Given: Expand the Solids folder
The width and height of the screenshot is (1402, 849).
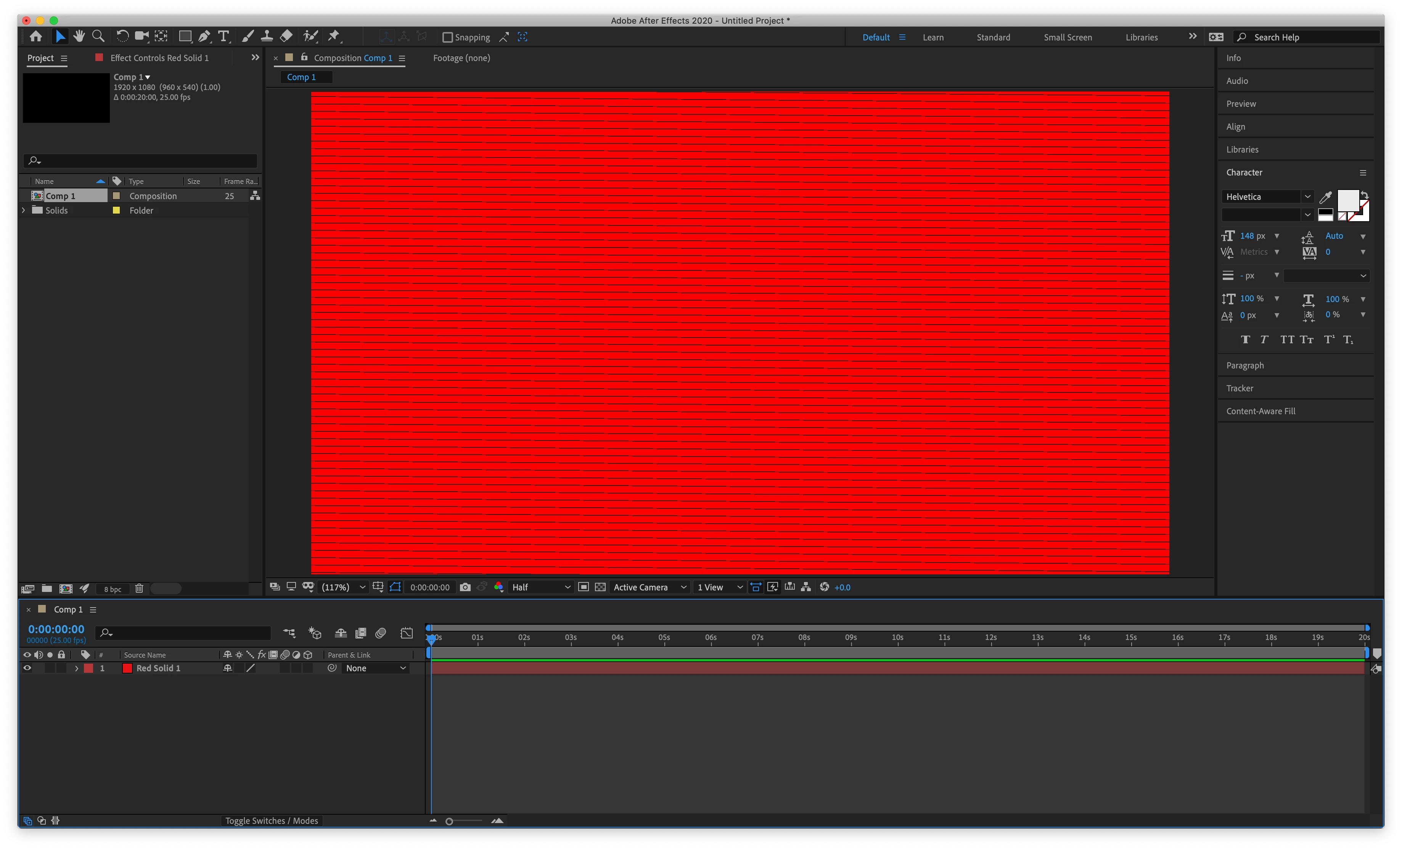Looking at the screenshot, I should click(23, 210).
